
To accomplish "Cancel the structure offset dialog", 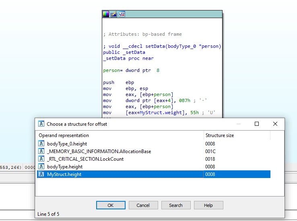I will tap(143, 205).
